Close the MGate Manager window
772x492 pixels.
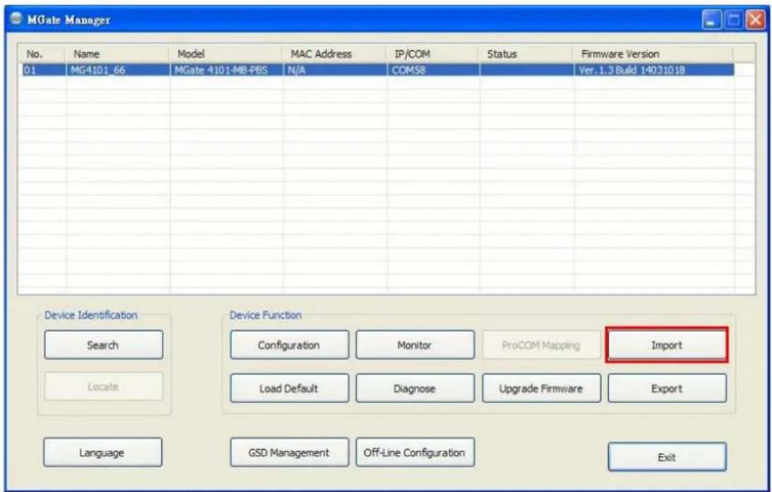[x=755, y=20]
